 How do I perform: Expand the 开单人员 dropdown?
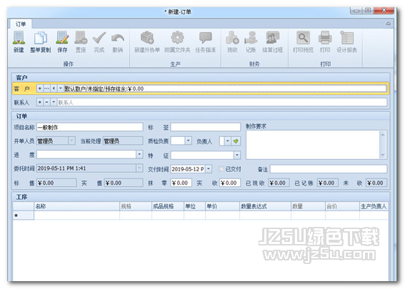[x=71, y=141]
